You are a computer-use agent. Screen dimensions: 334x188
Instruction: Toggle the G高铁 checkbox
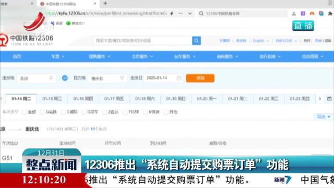(42, 112)
